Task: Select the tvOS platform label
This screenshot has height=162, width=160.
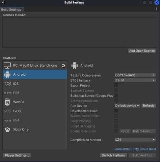Action: pyautogui.click(x=17, y=111)
